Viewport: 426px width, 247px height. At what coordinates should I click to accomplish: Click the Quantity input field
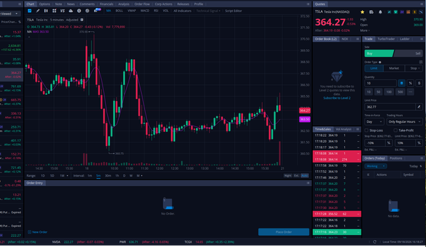(x=380, y=83)
